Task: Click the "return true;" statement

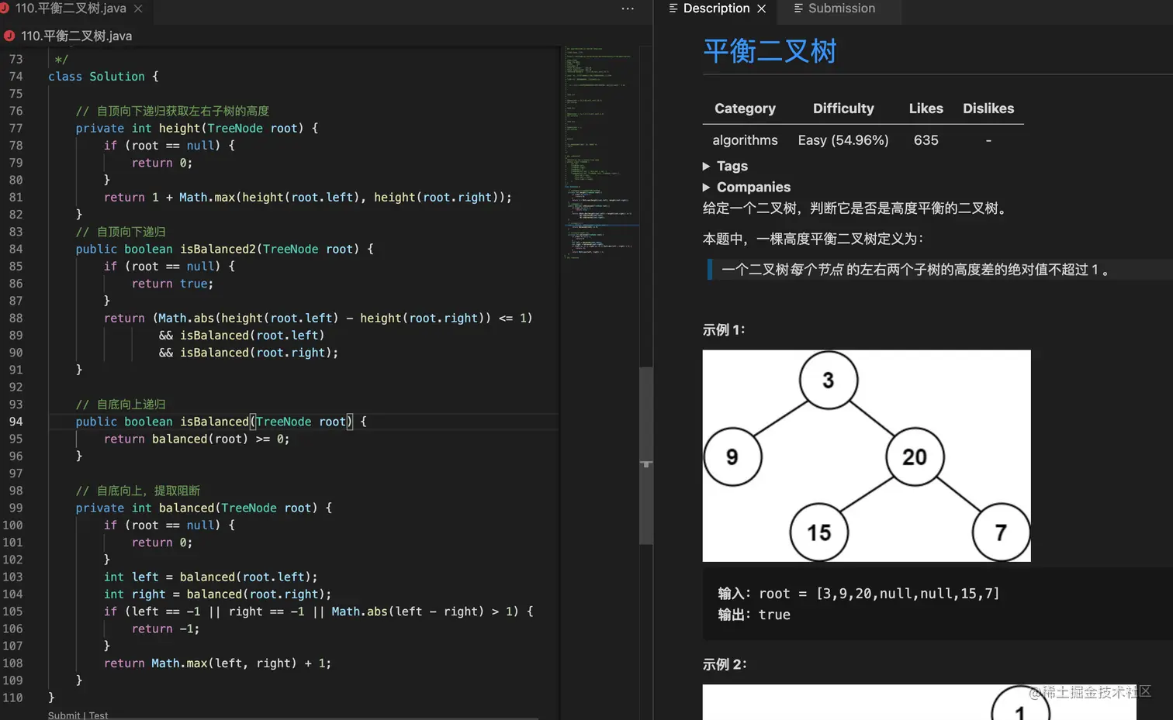Action: tap(172, 284)
